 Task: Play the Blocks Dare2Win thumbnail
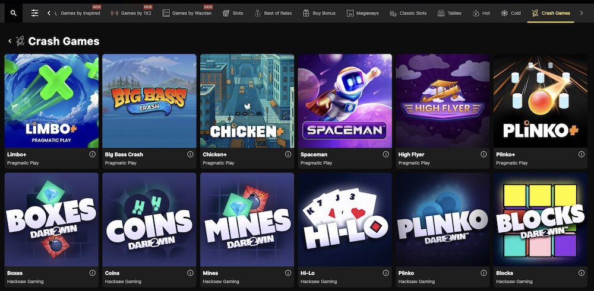tap(540, 219)
